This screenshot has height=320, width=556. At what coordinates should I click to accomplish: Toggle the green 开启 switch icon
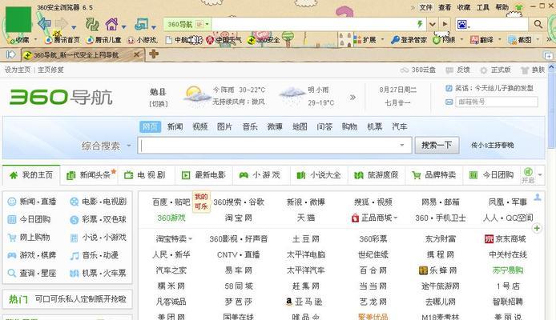[528, 172]
